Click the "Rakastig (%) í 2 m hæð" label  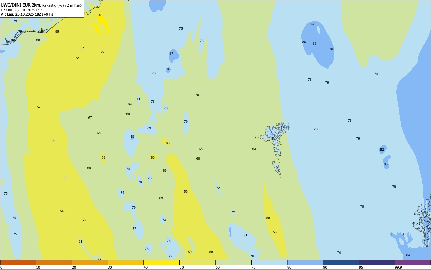pyautogui.click(x=62, y=5)
